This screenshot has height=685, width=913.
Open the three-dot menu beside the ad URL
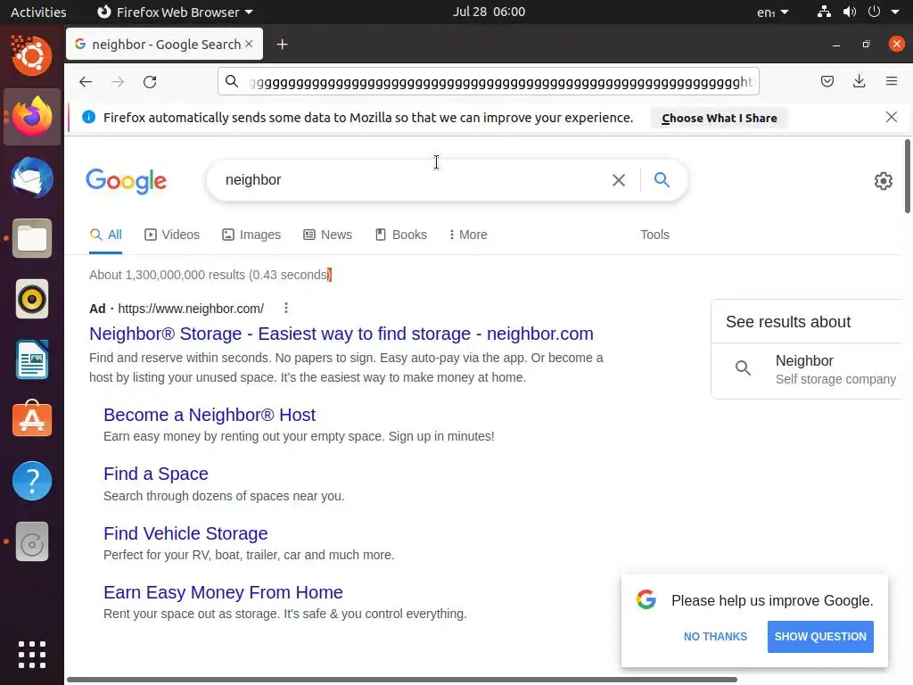pyautogui.click(x=286, y=308)
